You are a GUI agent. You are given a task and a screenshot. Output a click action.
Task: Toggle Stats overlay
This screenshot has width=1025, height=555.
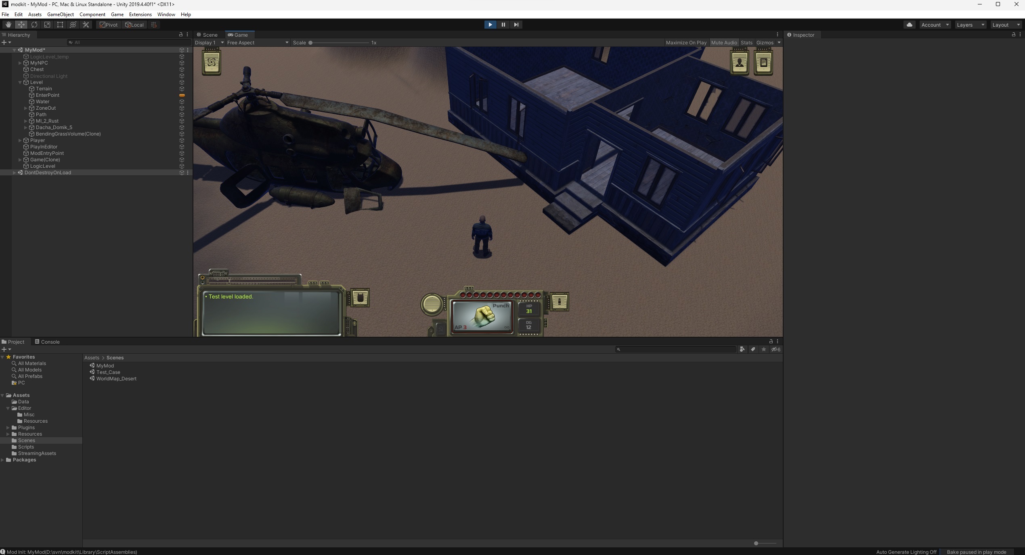point(746,42)
